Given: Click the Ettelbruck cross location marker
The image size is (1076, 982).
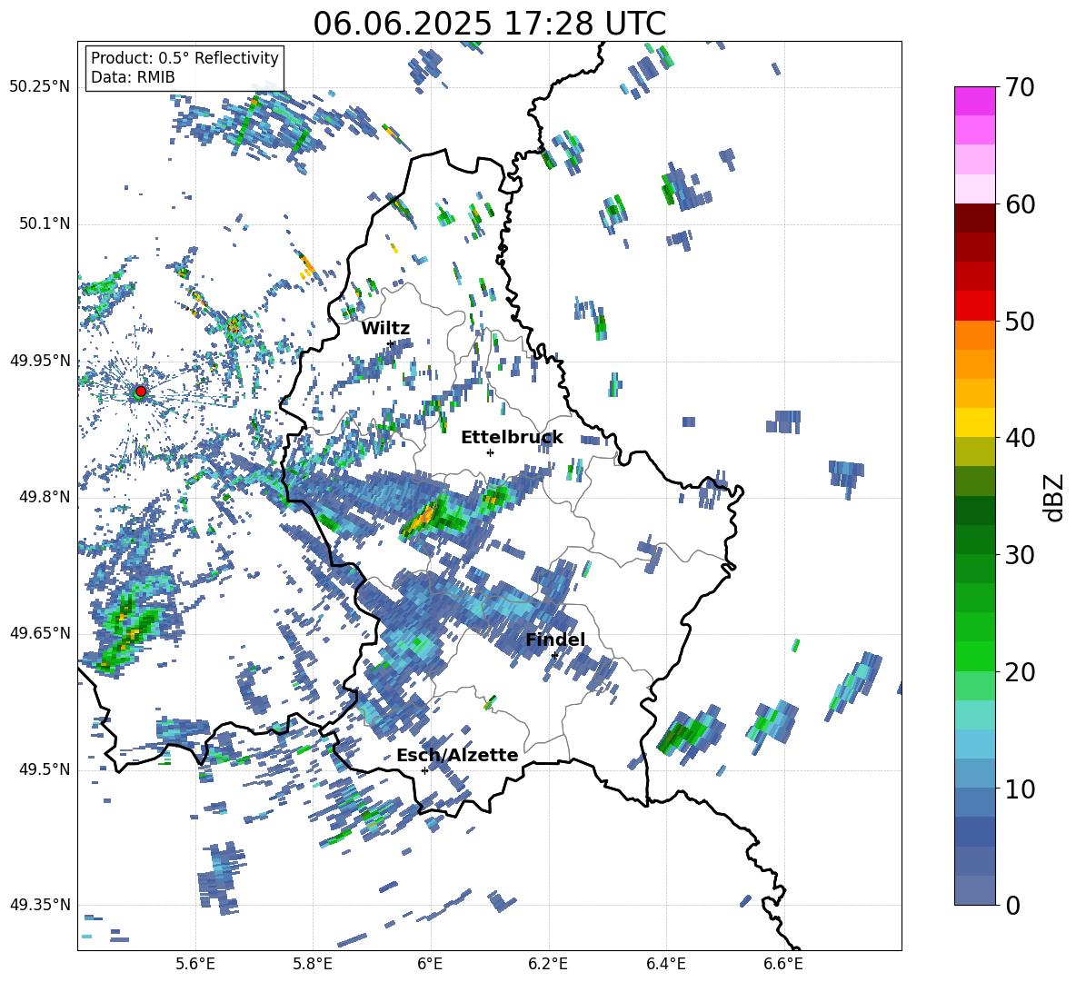Looking at the screenshot, I should 490,452.
